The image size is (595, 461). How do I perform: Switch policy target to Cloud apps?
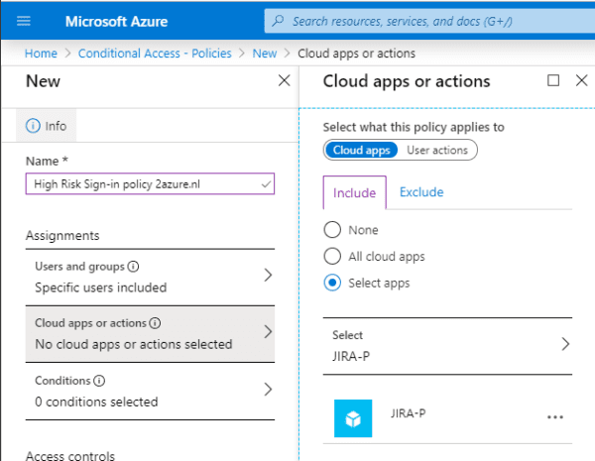(361, 150)
